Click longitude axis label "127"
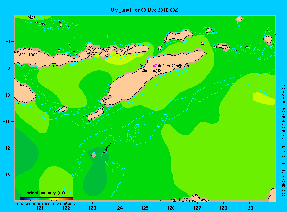The image size is (287, 212). (x=197, y=208)
